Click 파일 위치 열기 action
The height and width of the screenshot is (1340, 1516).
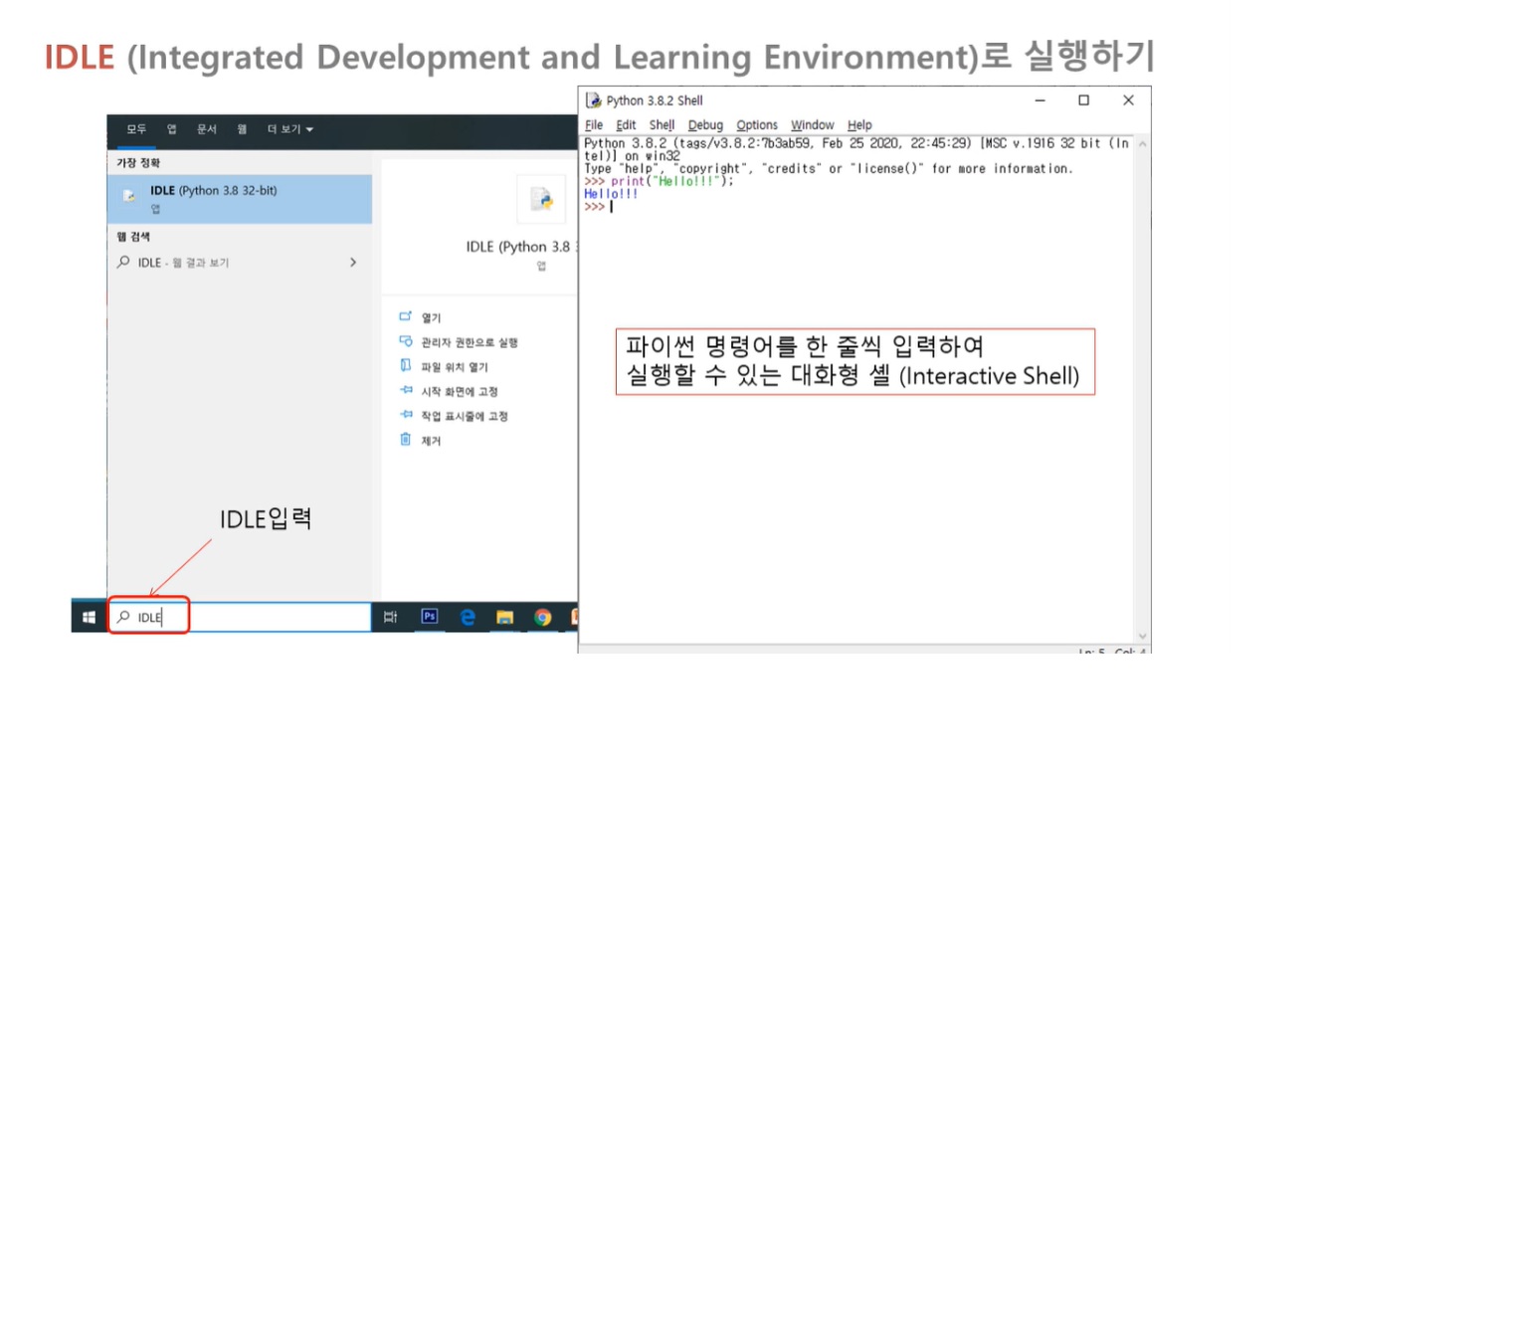455,367
